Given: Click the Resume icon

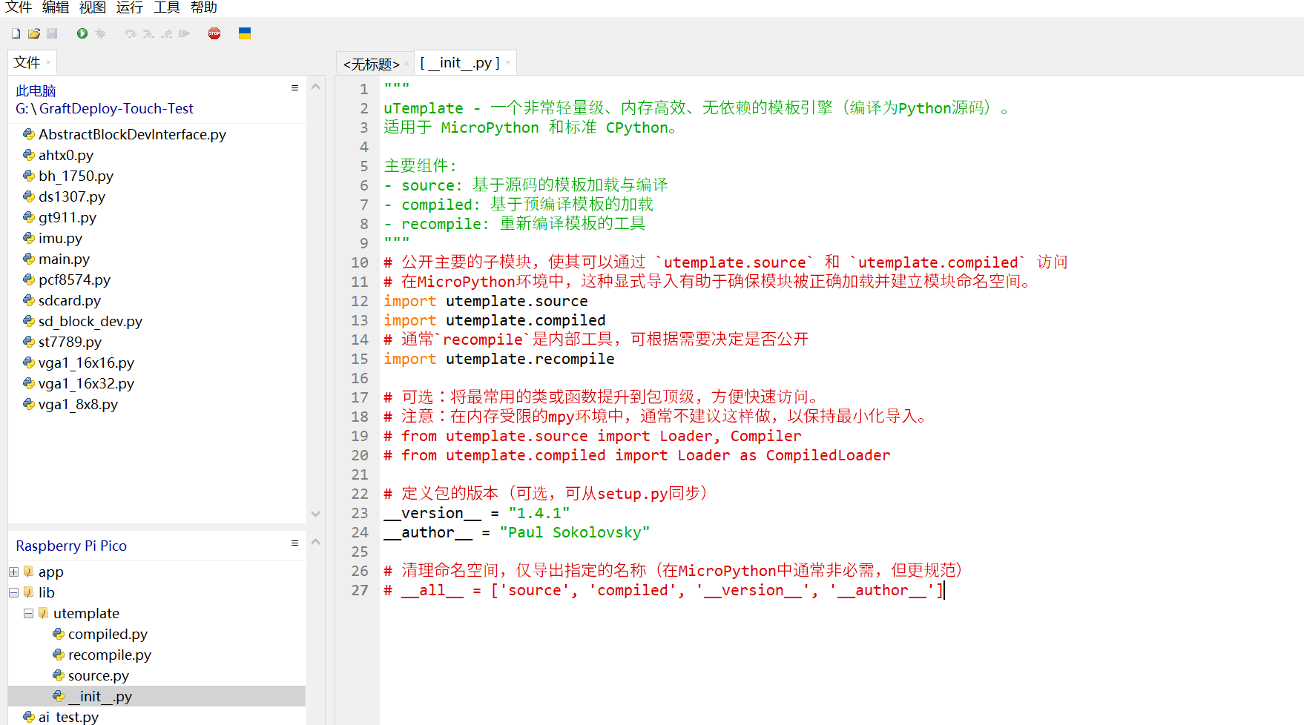Looking at the screenshot, I should [x=184, y=33].
